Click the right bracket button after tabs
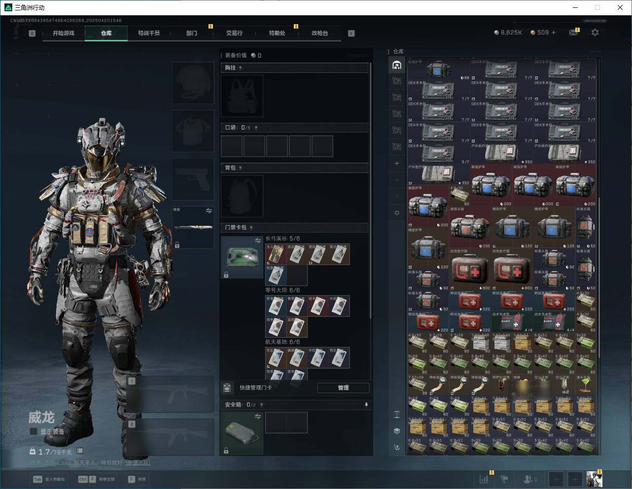 tap(351, 34)
